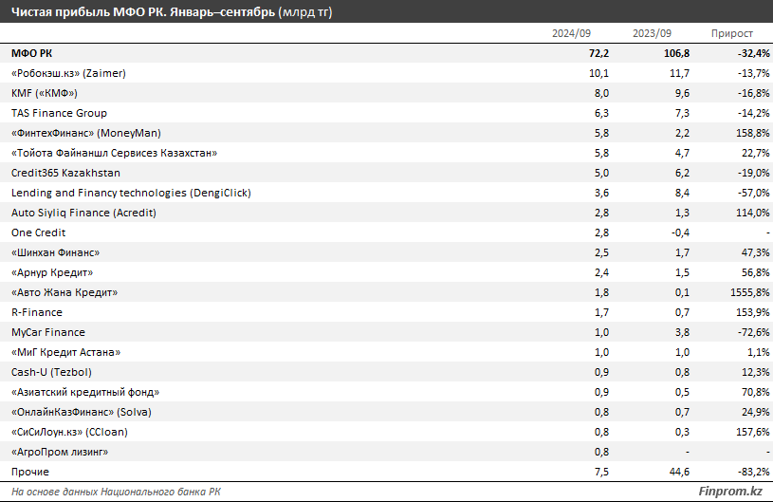The height and width of the screenshot is (502, 773).
Task: Click the total value 72,2
Action: tap(598, 53)
